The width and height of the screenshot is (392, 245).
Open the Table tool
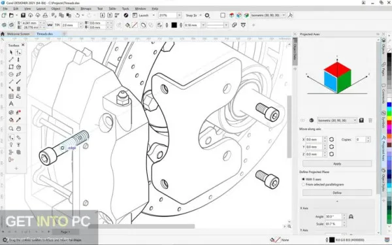(x=11, y=96)
